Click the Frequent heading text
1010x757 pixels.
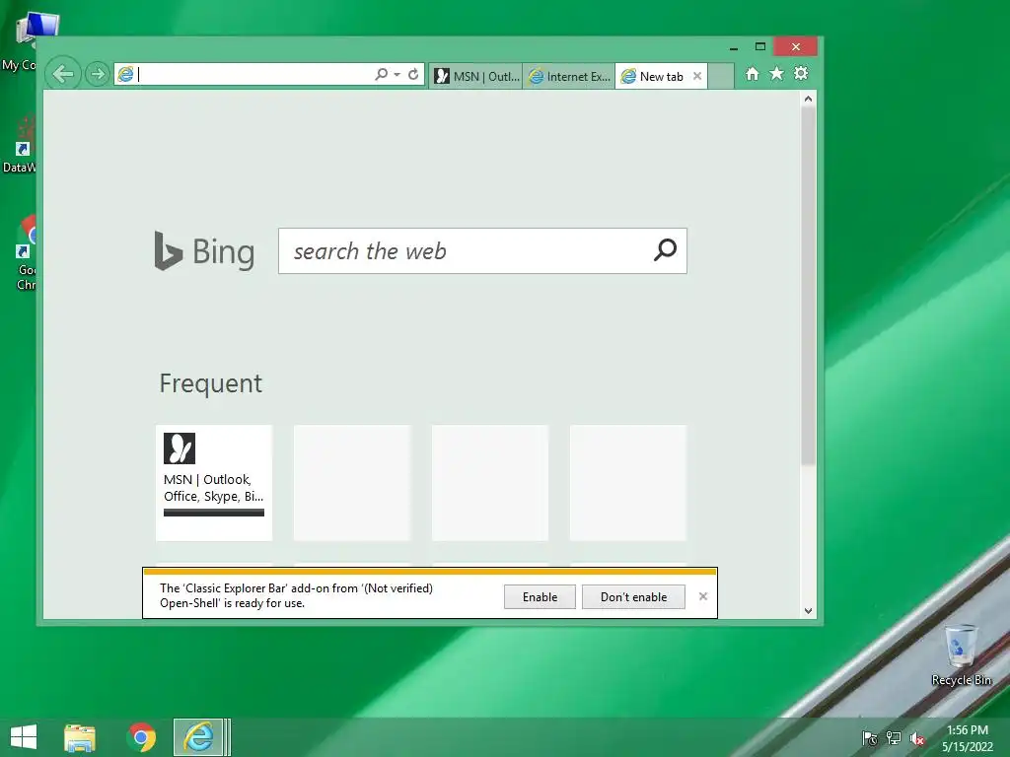click(211, 383)
